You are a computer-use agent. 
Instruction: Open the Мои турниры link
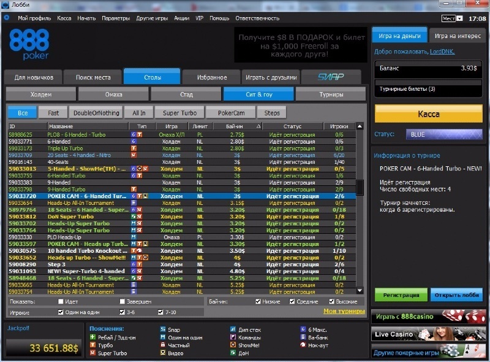point(343,312)
